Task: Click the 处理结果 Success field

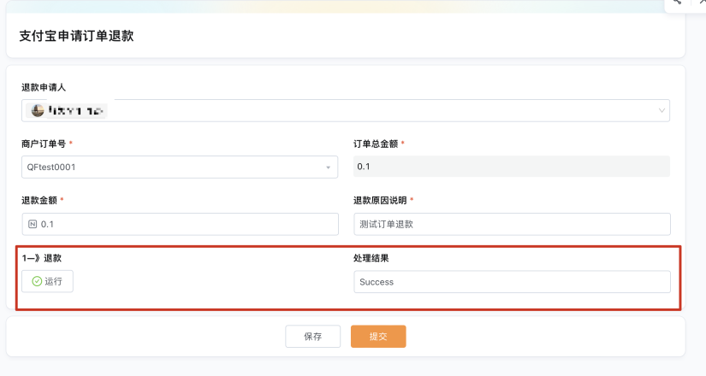Action: tap(512, 282)
